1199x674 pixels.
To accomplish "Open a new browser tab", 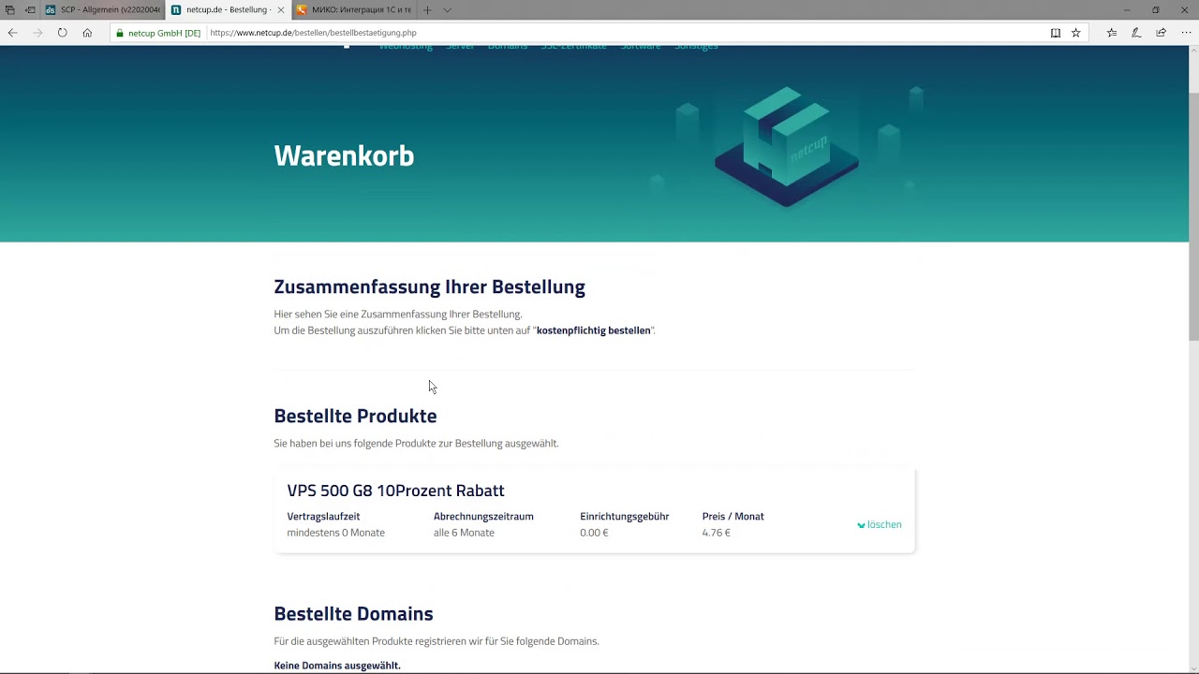I will (x=427, y=10).
